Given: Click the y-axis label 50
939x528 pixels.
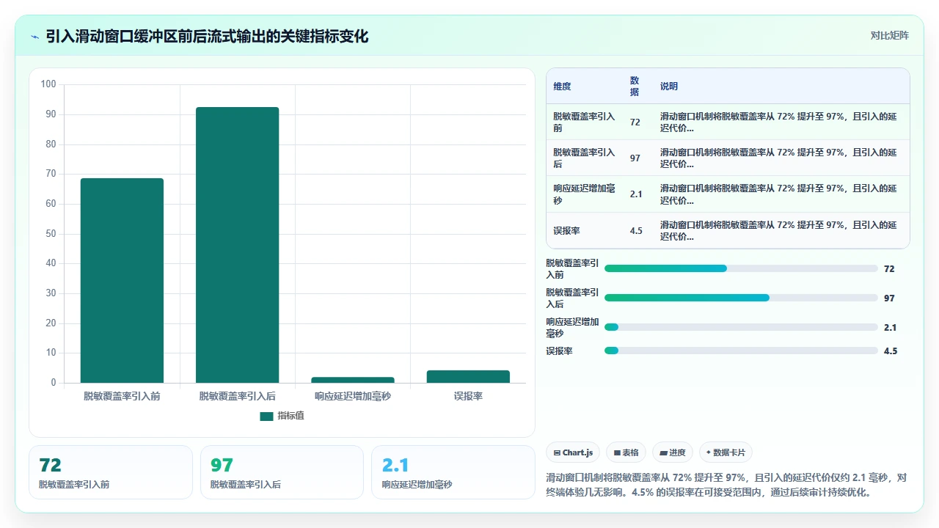Looking at the screenshot, I should 51,234.
